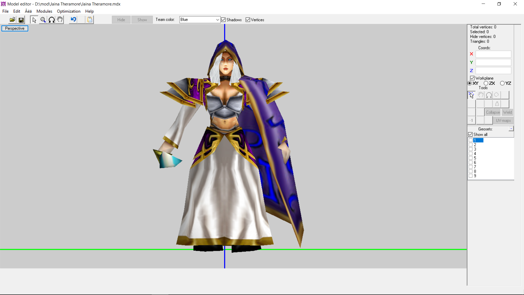
Task: Select the YZ workplane radio button
Action: (x=502, y=83)
